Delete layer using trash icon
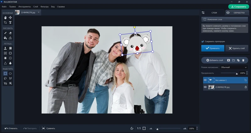The width and height of the screenshot is (251, 133). tap(243, 60)
